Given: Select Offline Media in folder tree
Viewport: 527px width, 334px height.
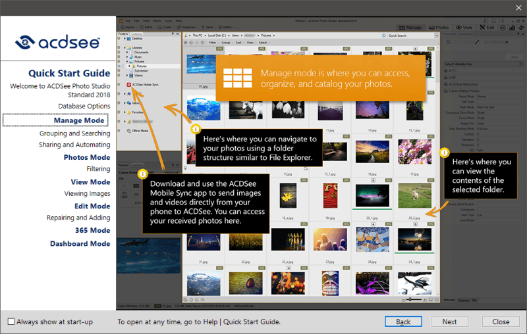Looking at the screenshot, I should click(140, 131).
